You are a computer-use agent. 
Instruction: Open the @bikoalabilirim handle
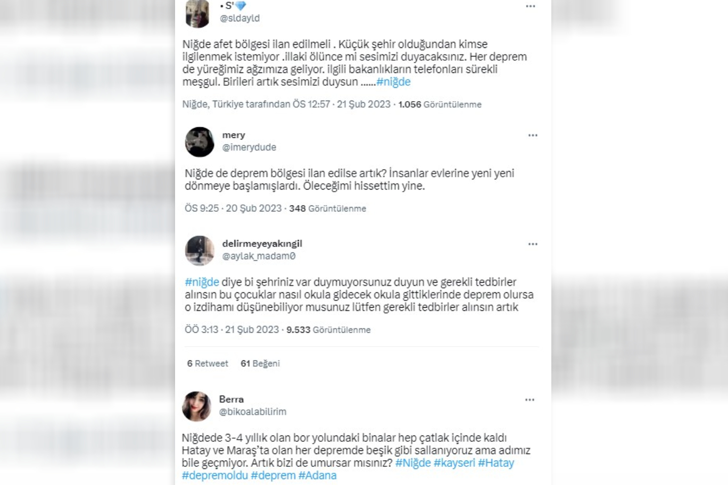point(253,412)
